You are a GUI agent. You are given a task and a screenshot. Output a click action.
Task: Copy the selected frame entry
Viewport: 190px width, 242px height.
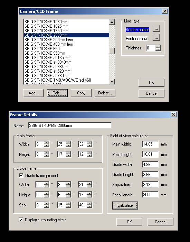[x=81, y=93]
